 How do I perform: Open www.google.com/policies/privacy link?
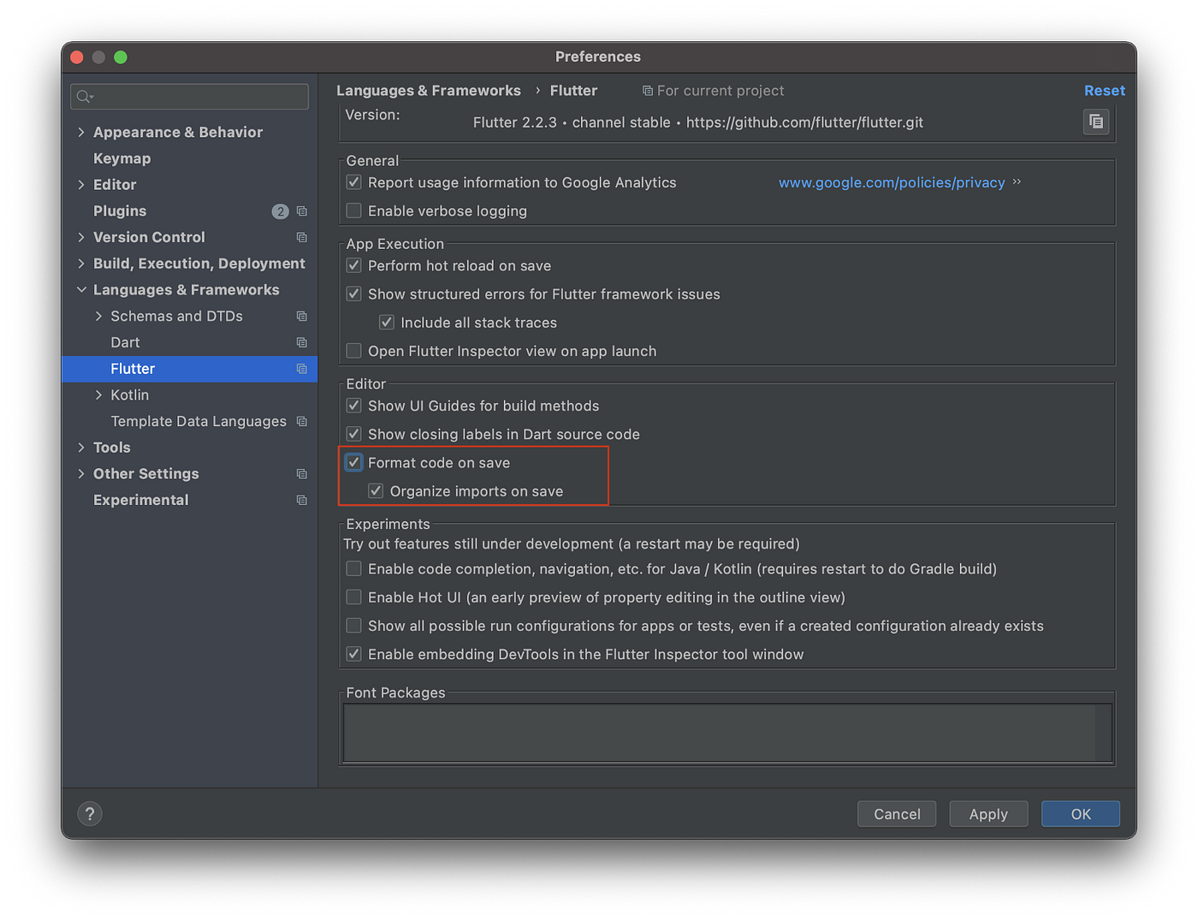pos(892,182)
